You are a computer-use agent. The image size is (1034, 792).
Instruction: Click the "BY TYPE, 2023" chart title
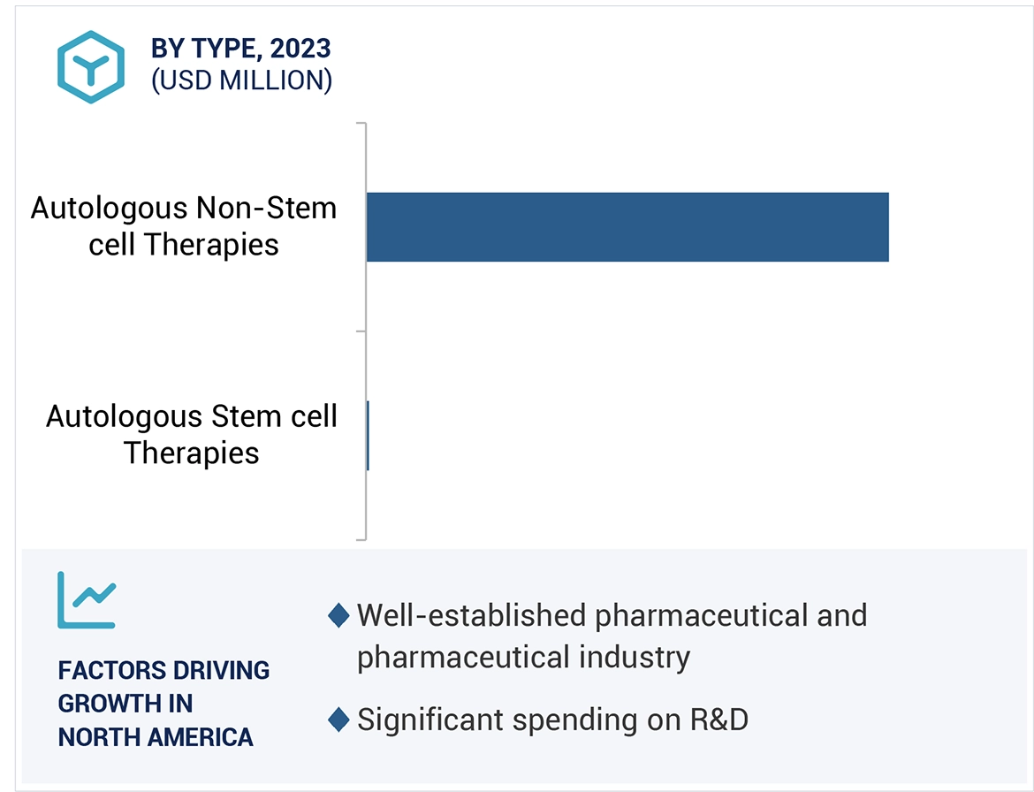coord(241,49)
